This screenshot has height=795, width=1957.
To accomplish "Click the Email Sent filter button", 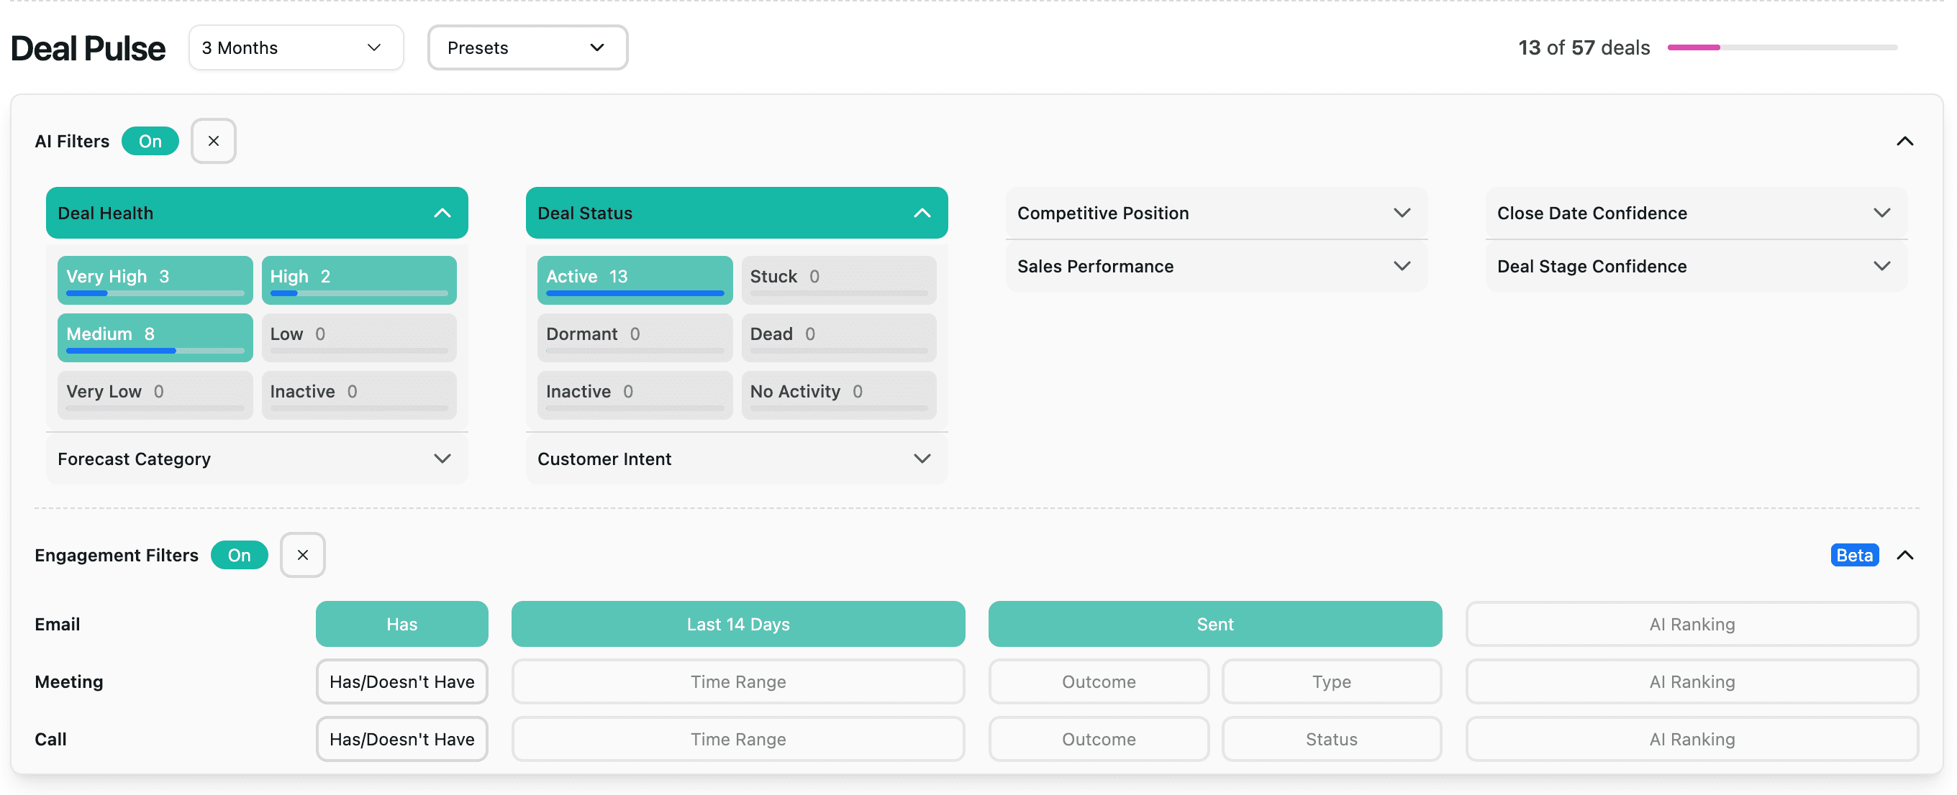I will pyautogui.click(x=1214, y=624).
